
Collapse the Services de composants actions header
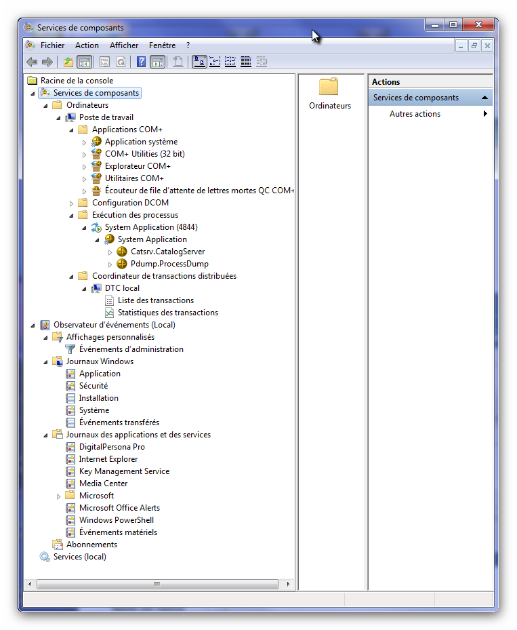(484, 98)
